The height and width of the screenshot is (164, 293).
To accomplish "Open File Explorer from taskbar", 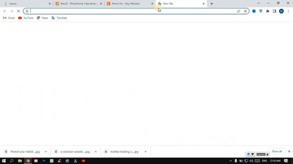I will click(20, 161).
